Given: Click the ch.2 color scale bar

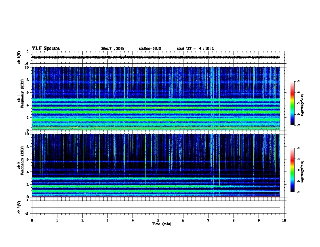Looking at the screenshot, I should [x=292, y=170].
